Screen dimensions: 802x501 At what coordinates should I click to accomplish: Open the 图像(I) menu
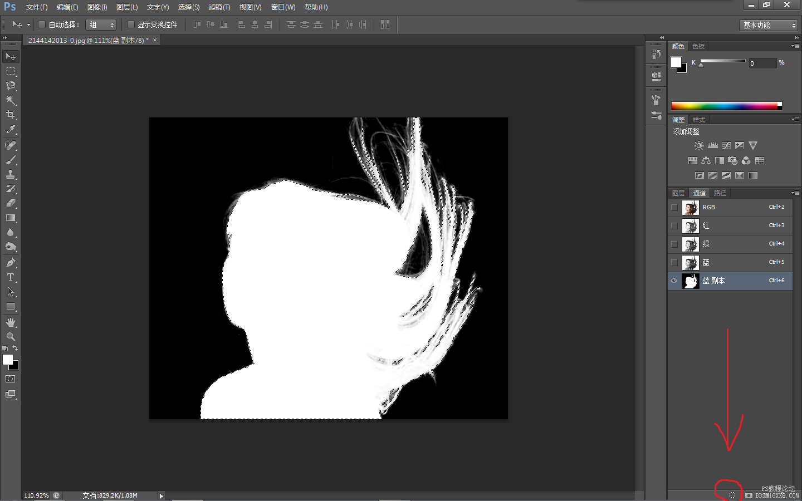click(97, 7)
